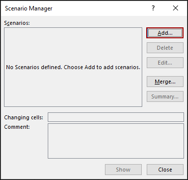Open help using the question mark icon

(x=153, y=8)
